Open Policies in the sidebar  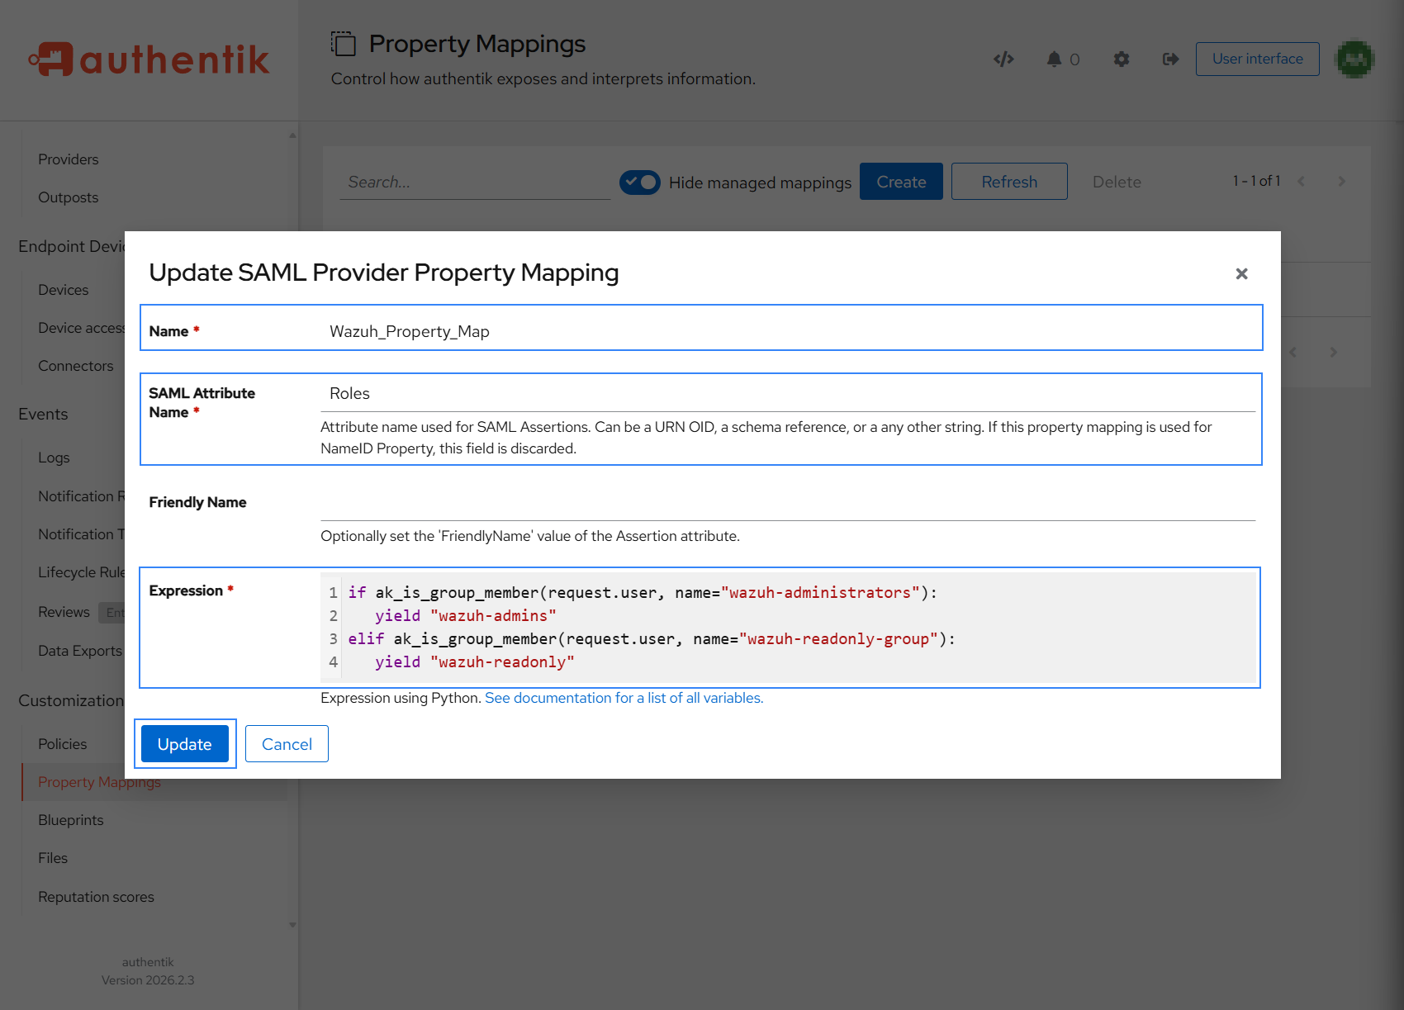pyautogui.click(x=62, y=744)
